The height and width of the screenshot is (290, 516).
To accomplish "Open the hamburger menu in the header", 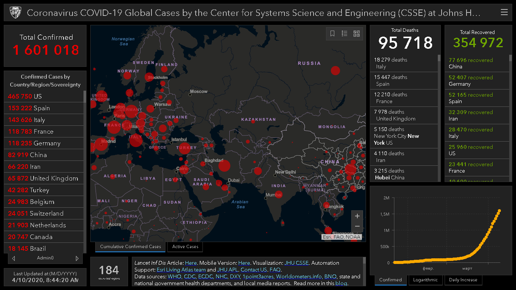I will click(504, 12).
